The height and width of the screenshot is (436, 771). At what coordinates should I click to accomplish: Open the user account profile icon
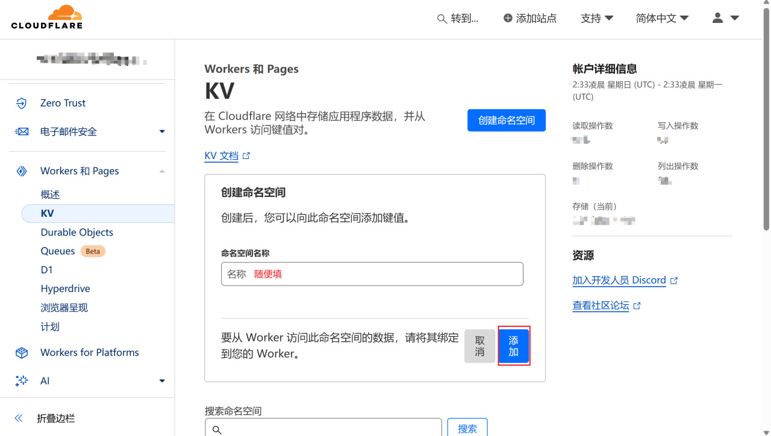[717, 18]
